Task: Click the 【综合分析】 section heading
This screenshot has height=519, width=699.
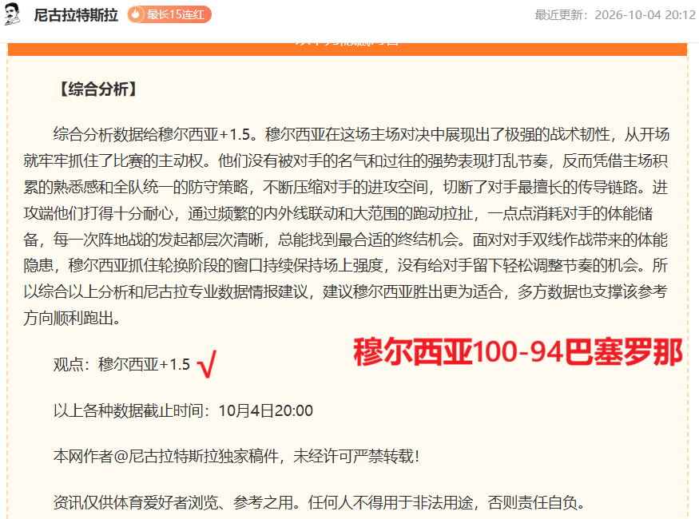Action: click(x=98, y=89)
